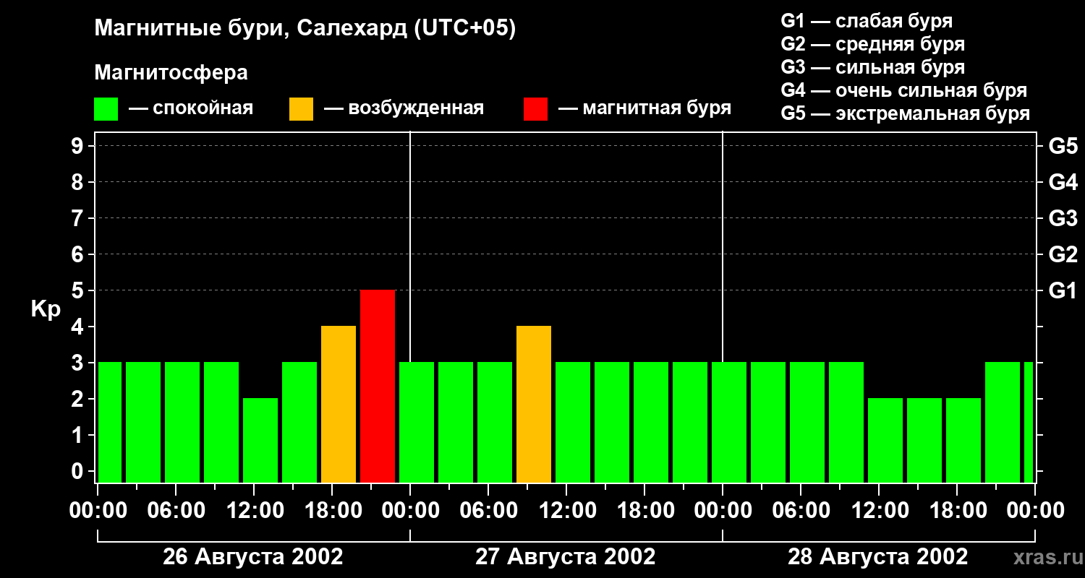
Task: Select the orange Kp 4 bar on 26 August
Action: point(339,405)
